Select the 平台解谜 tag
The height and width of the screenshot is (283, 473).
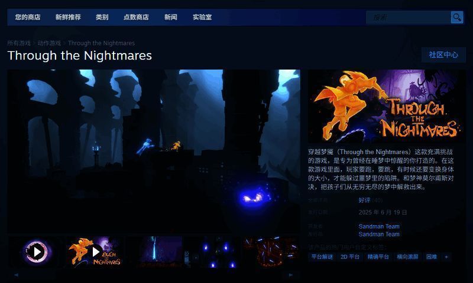coord(322,257)
